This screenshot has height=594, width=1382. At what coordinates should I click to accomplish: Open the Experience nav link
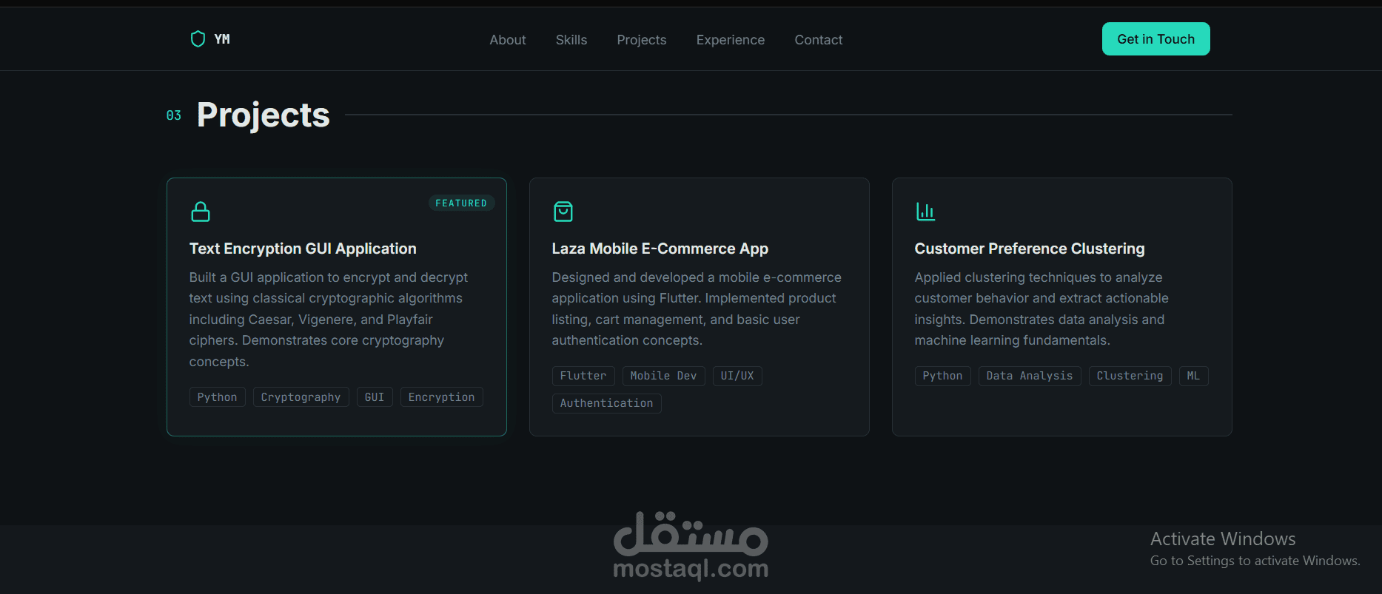731,40
